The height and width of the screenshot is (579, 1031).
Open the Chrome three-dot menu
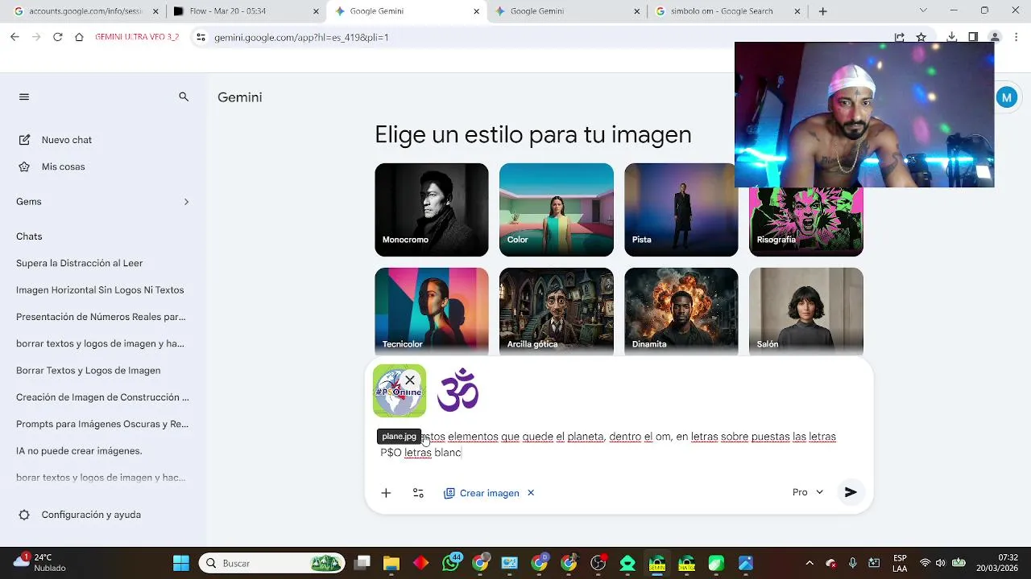pos(1017,37)
